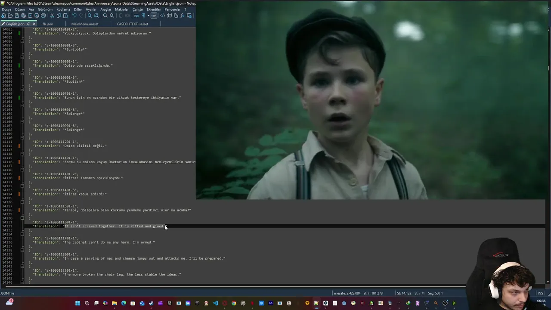Screen dimensions: 551x310
Task: Click the "JSON file" status bar label
Action: pyautogui.click(x=7, y=293)
